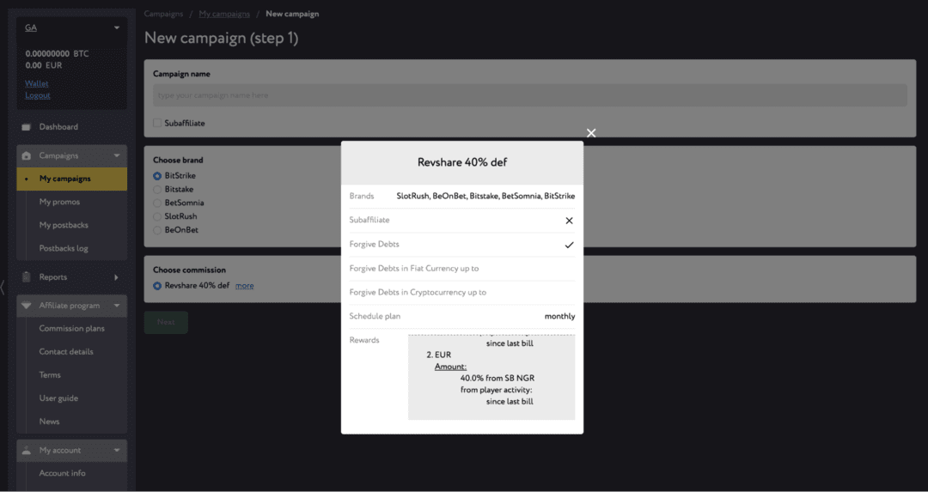
Task: Click the Forgive Debts check mark
Action: pyautogui.click(x=569, y=245)
